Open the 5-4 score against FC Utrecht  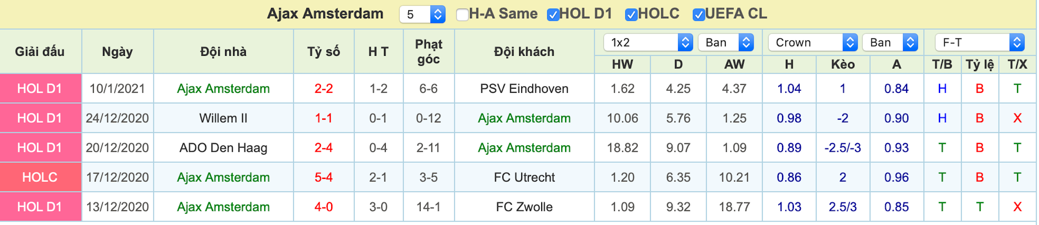pyautogui.click(x=323, y=177)
